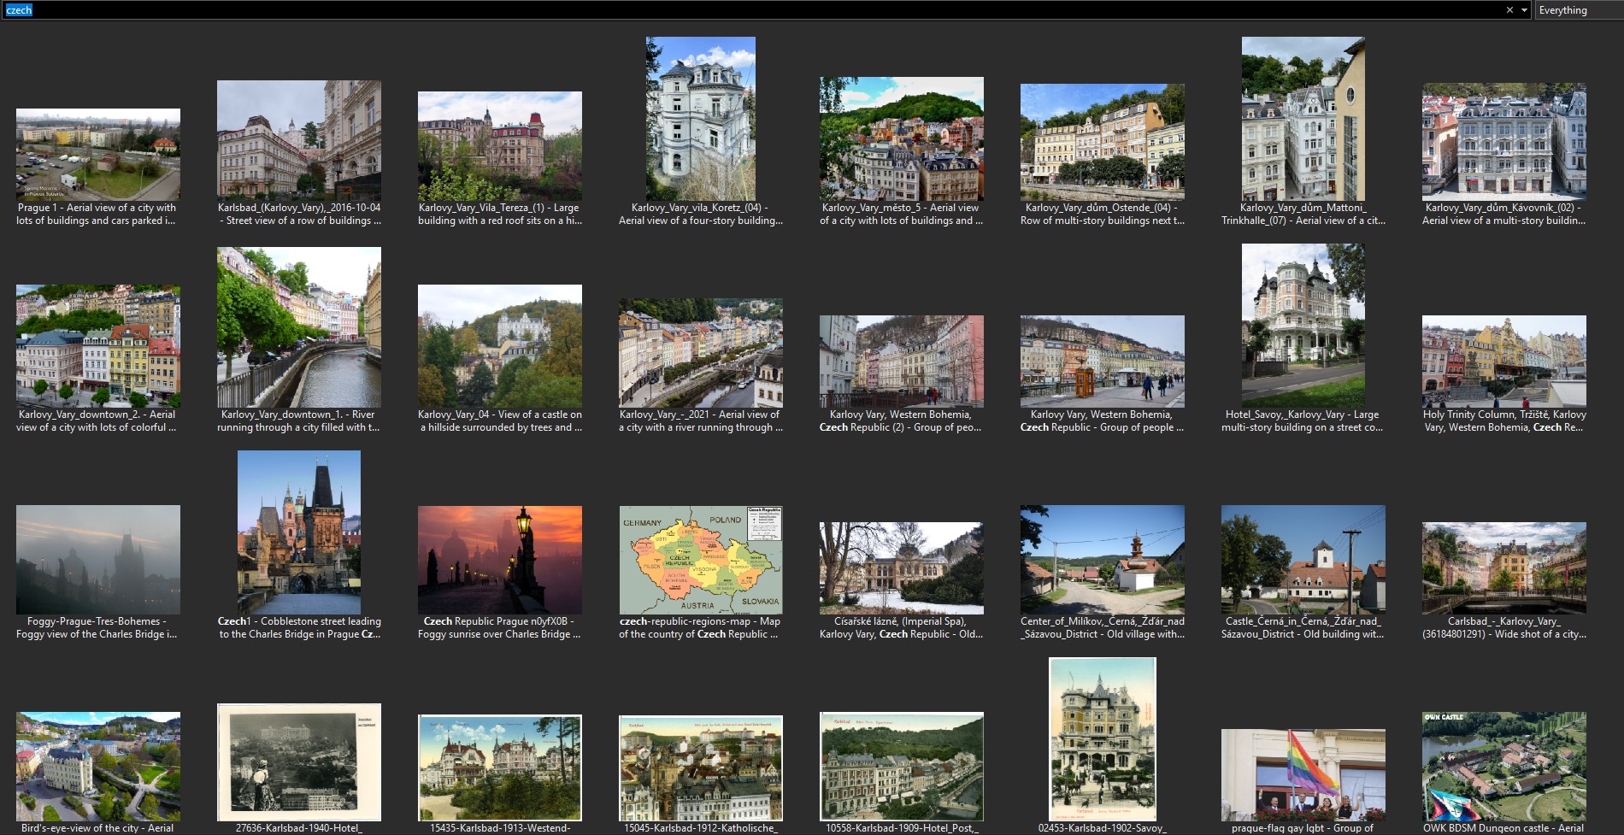1624x835 pixels.
Task: Select the Karlsbad_(Karlovy_Vary)_2016-10-04 thumbnail
Action: click(299, 141)
